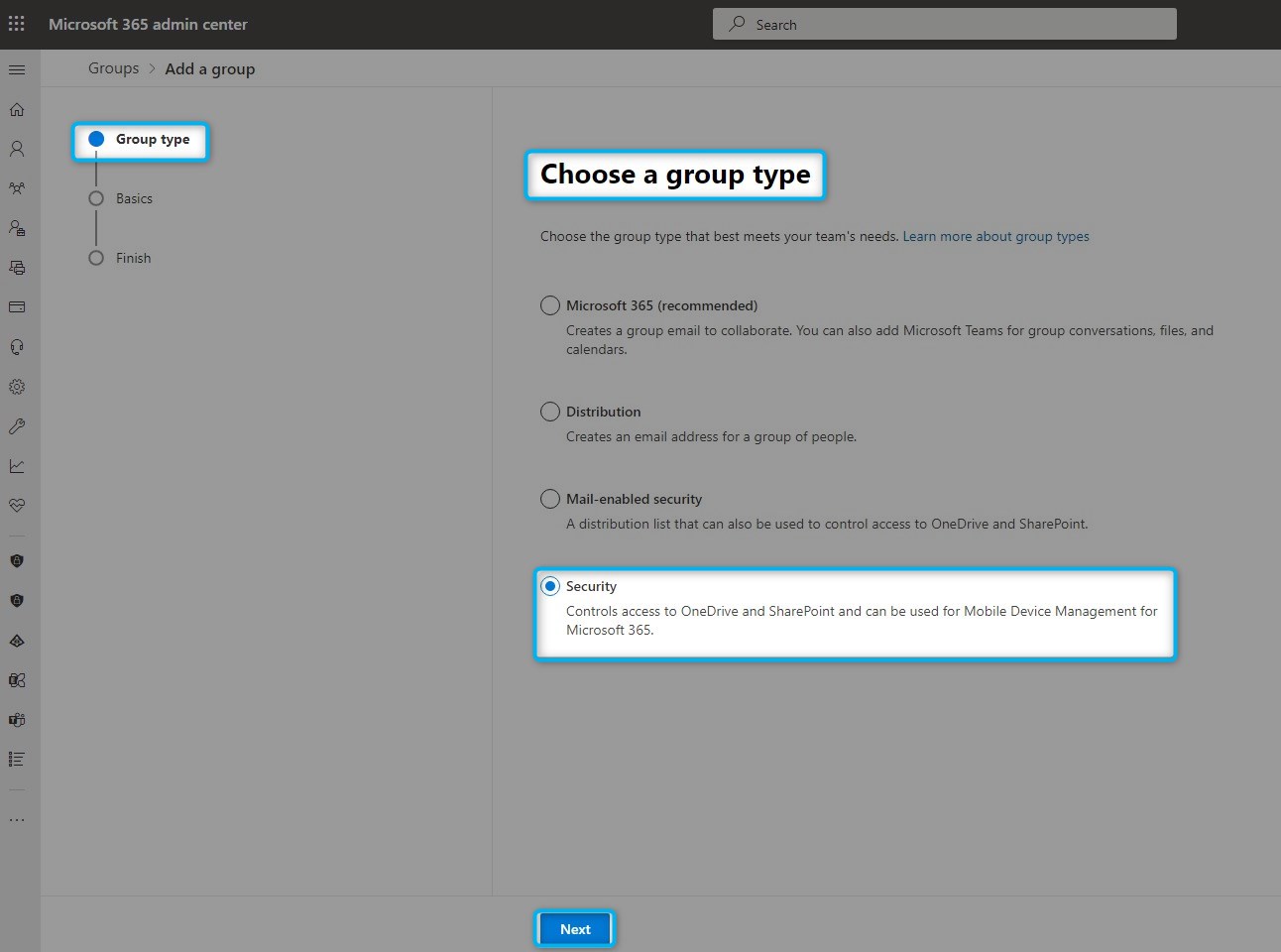The height and width of the screenshot is (952, 1281).
Task: Jump to the Finish step
Action: (120, 258)
